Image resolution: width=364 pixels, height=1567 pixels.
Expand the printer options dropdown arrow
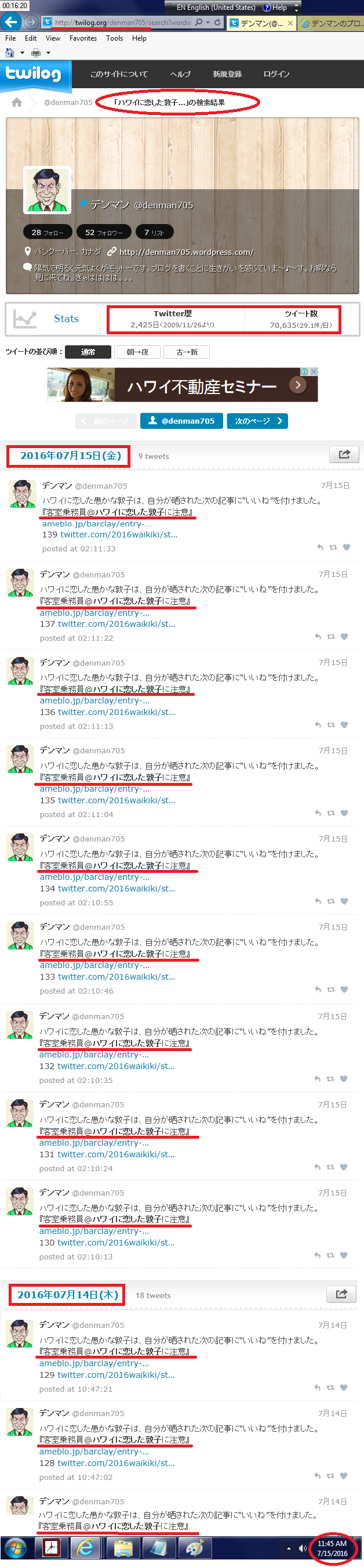(x=49, y=53)
